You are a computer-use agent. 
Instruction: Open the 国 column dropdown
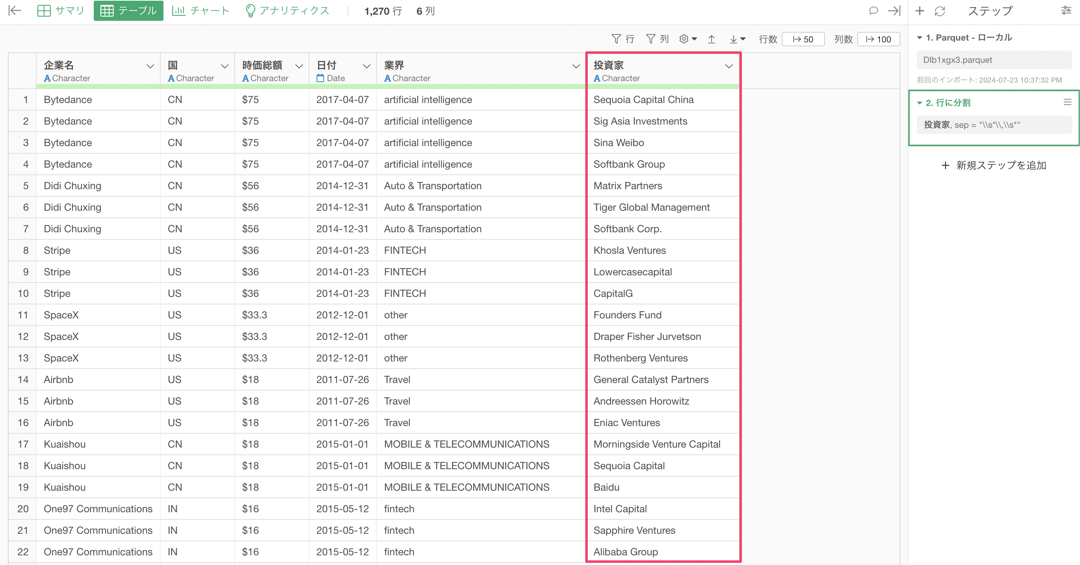pyautogui.click(x=225, y=66)
